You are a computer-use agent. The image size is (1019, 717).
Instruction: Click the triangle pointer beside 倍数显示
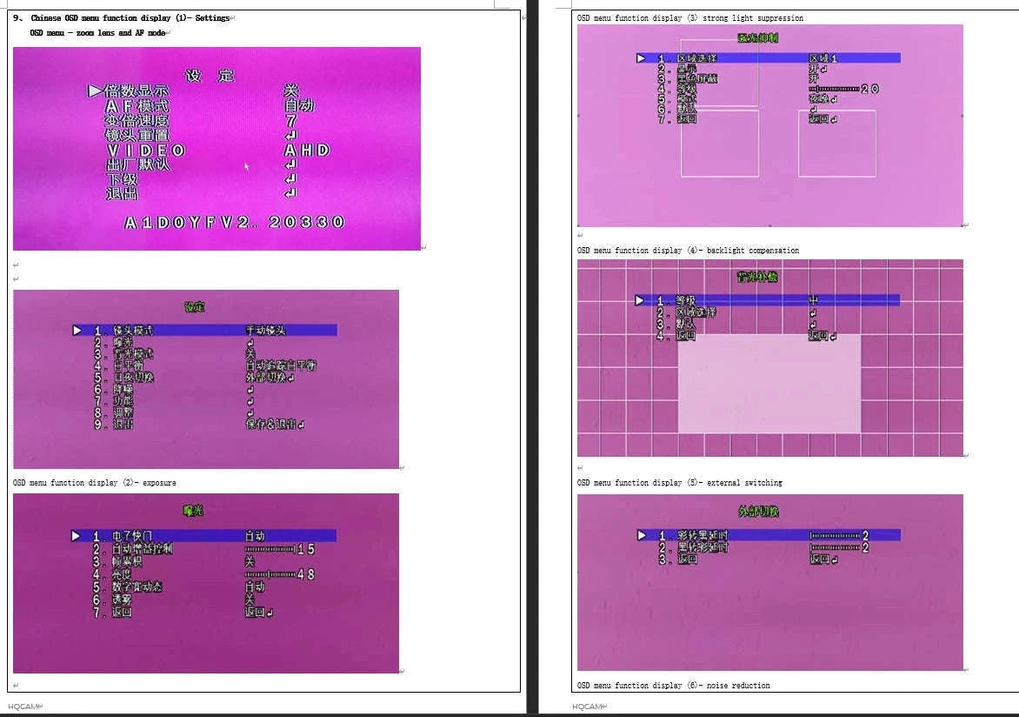pyautogui.click(x=95, y=90)
